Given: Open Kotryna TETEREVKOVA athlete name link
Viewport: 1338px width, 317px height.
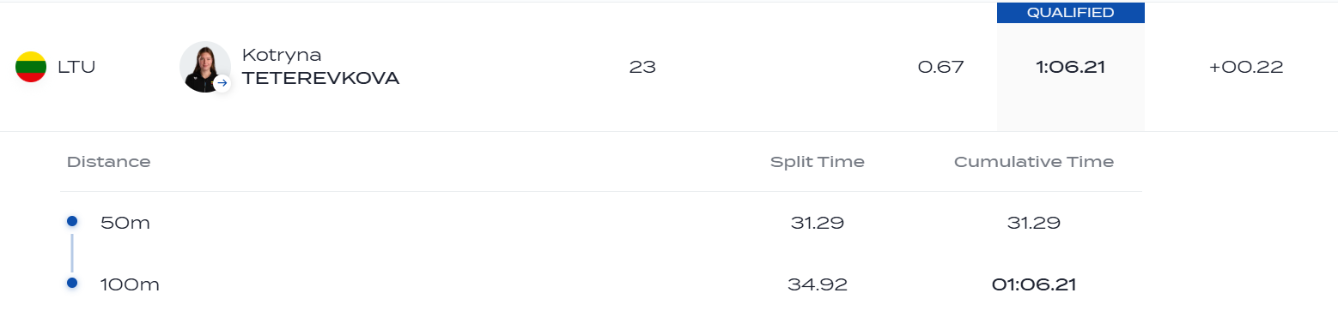Looking at the screenshot, I should pyautogui.click(x=320, y=67).
